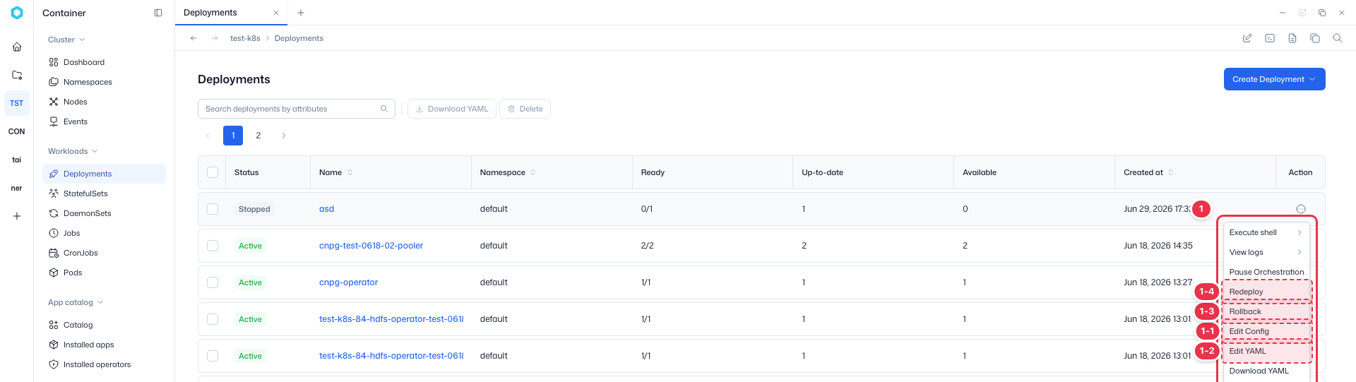Click the edit pencil icon in the top toolbar
This screenshot has height=382, width=1356.
click(x=1247, y=38)
